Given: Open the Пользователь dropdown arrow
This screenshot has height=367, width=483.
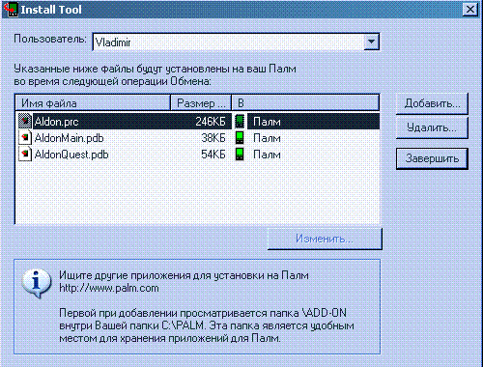Looking at the screenshot, I should coord(371,42).
